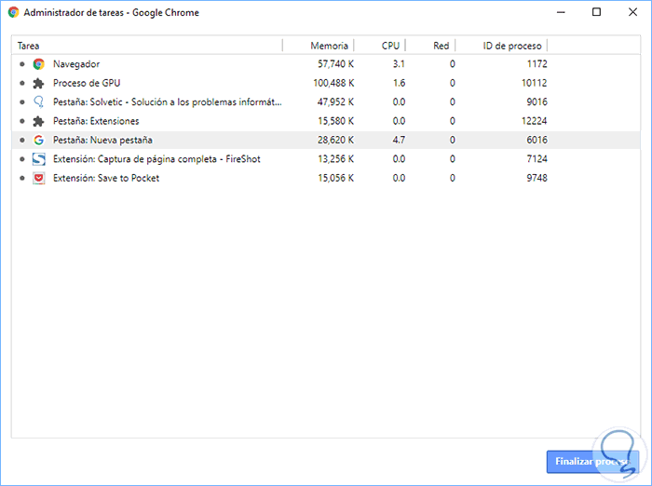Click the Chrome icon in Navegador row
The image size is (652, 486).
pos(39,64)
